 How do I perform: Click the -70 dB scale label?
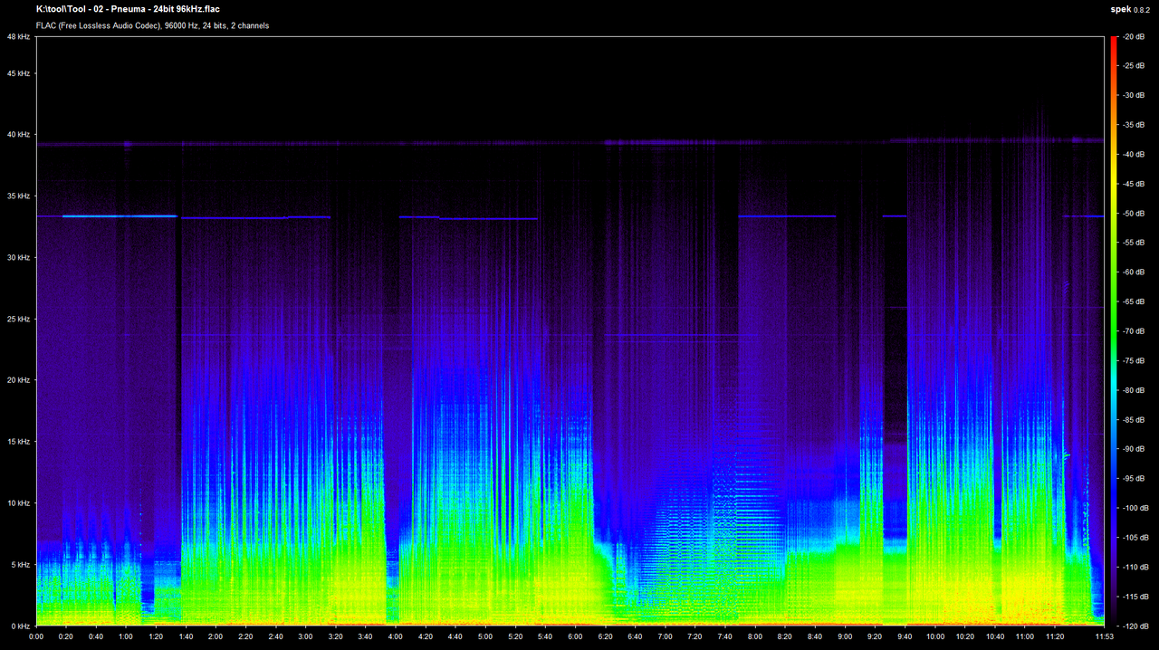click(1135, 331)
